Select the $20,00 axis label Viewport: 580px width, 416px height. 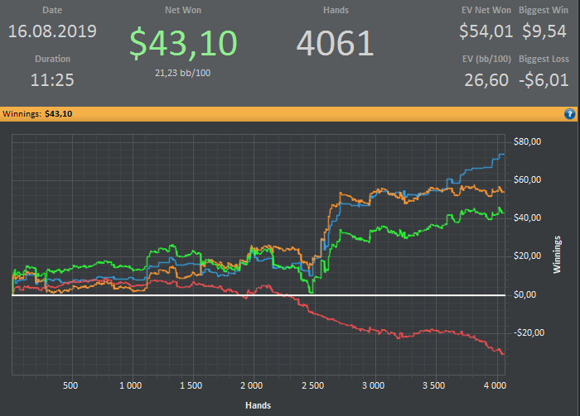pyautogui.click(x=527, y=256)
